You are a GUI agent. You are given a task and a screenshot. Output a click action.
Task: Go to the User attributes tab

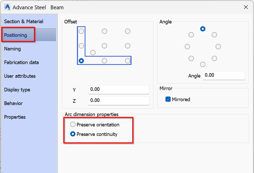tap(20, 76)
